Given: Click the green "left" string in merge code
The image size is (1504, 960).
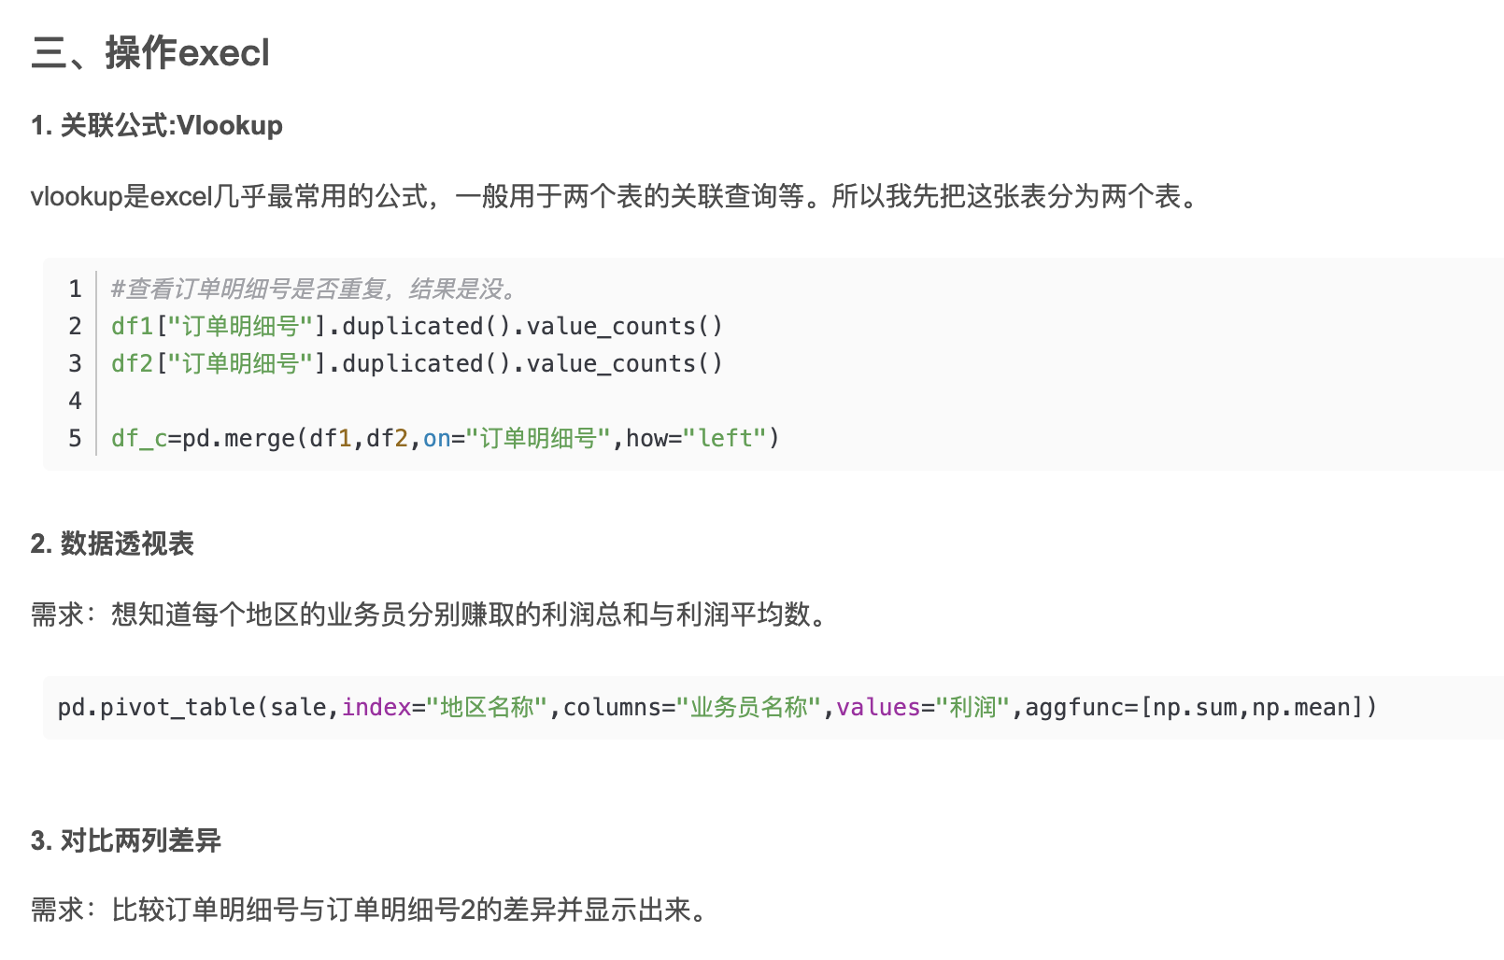Looking at the screenshot, I should tap(726, 438).
